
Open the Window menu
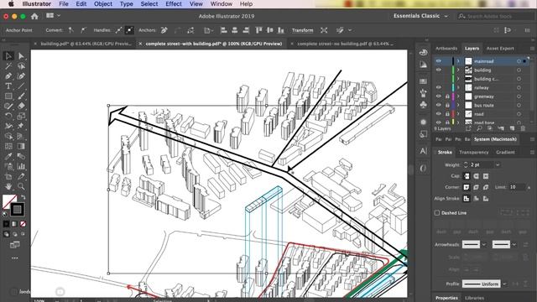[x=221, y=3]
